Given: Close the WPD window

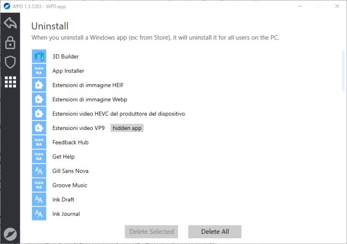Looking at the screenshot, I should 337,6.
